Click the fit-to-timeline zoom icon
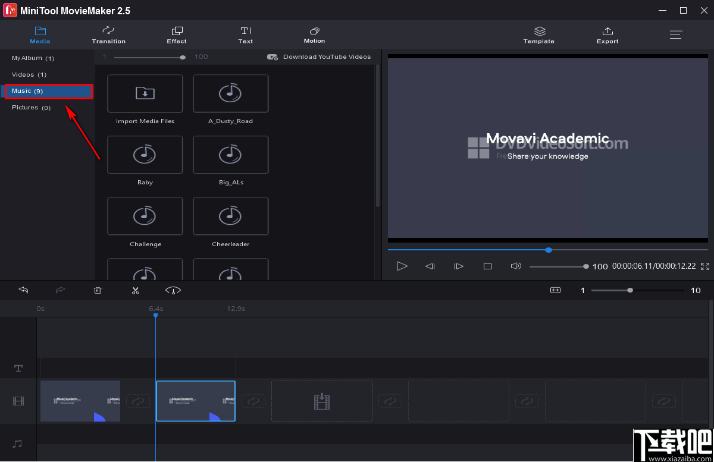 click(555, 290)
